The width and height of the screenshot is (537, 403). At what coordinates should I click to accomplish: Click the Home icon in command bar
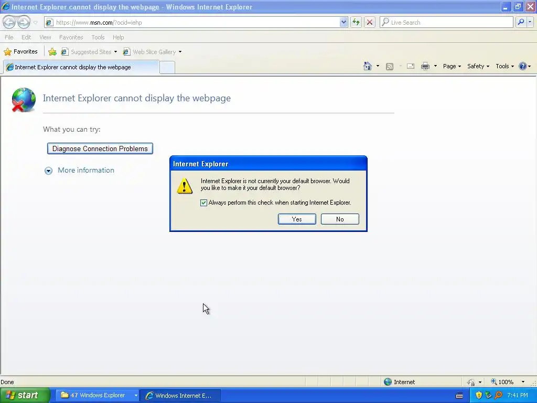(x=368, y=66)
